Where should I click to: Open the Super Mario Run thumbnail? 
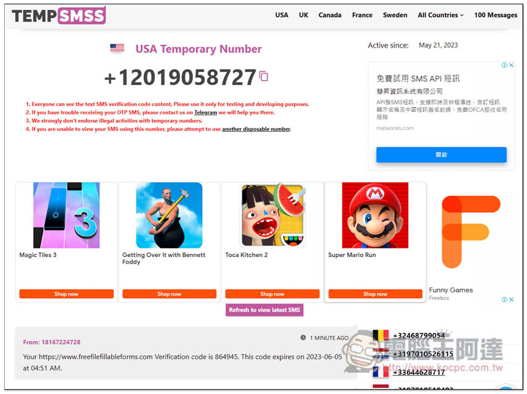pos(375,215)
